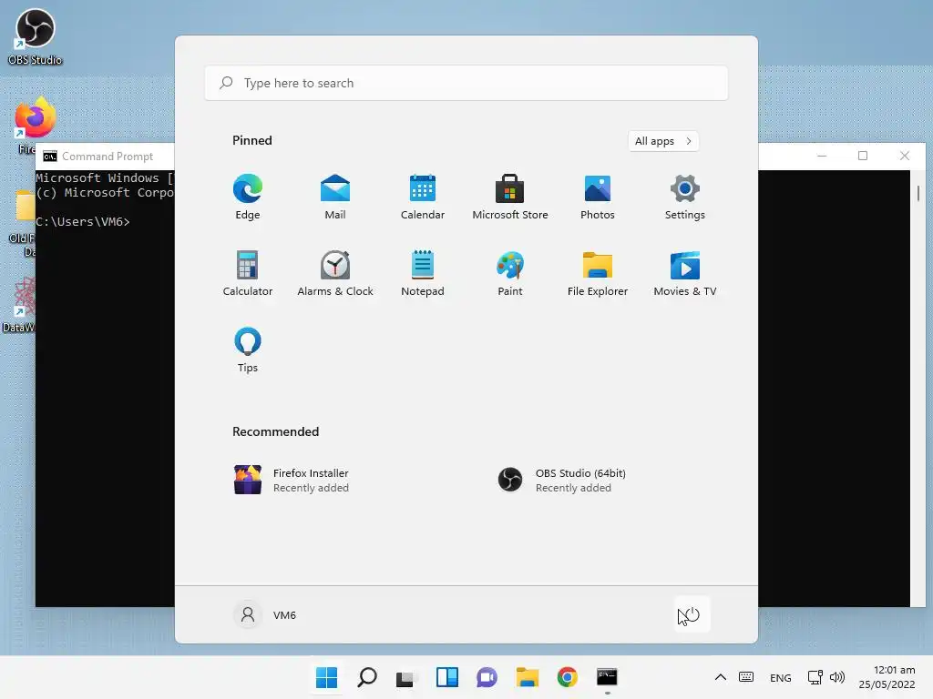Select the Firefox desktop shortcut

coord(35,125)
